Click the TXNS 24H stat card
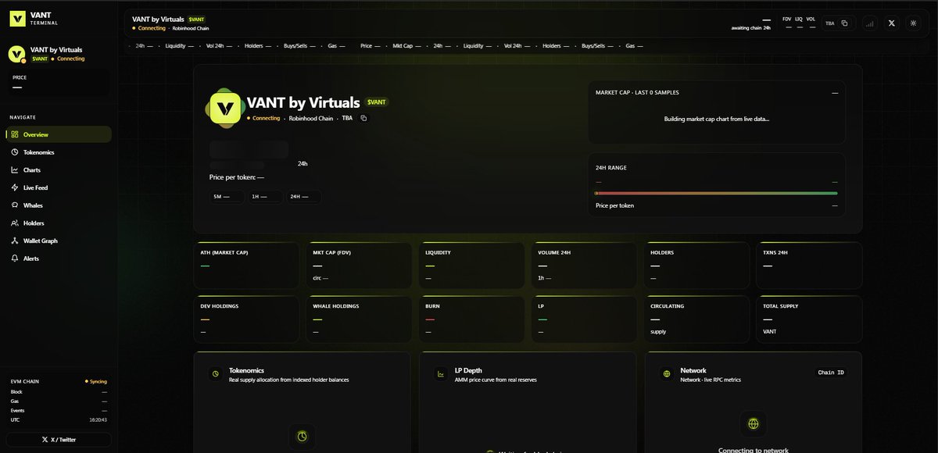938x453 pixels. (809, 266)
